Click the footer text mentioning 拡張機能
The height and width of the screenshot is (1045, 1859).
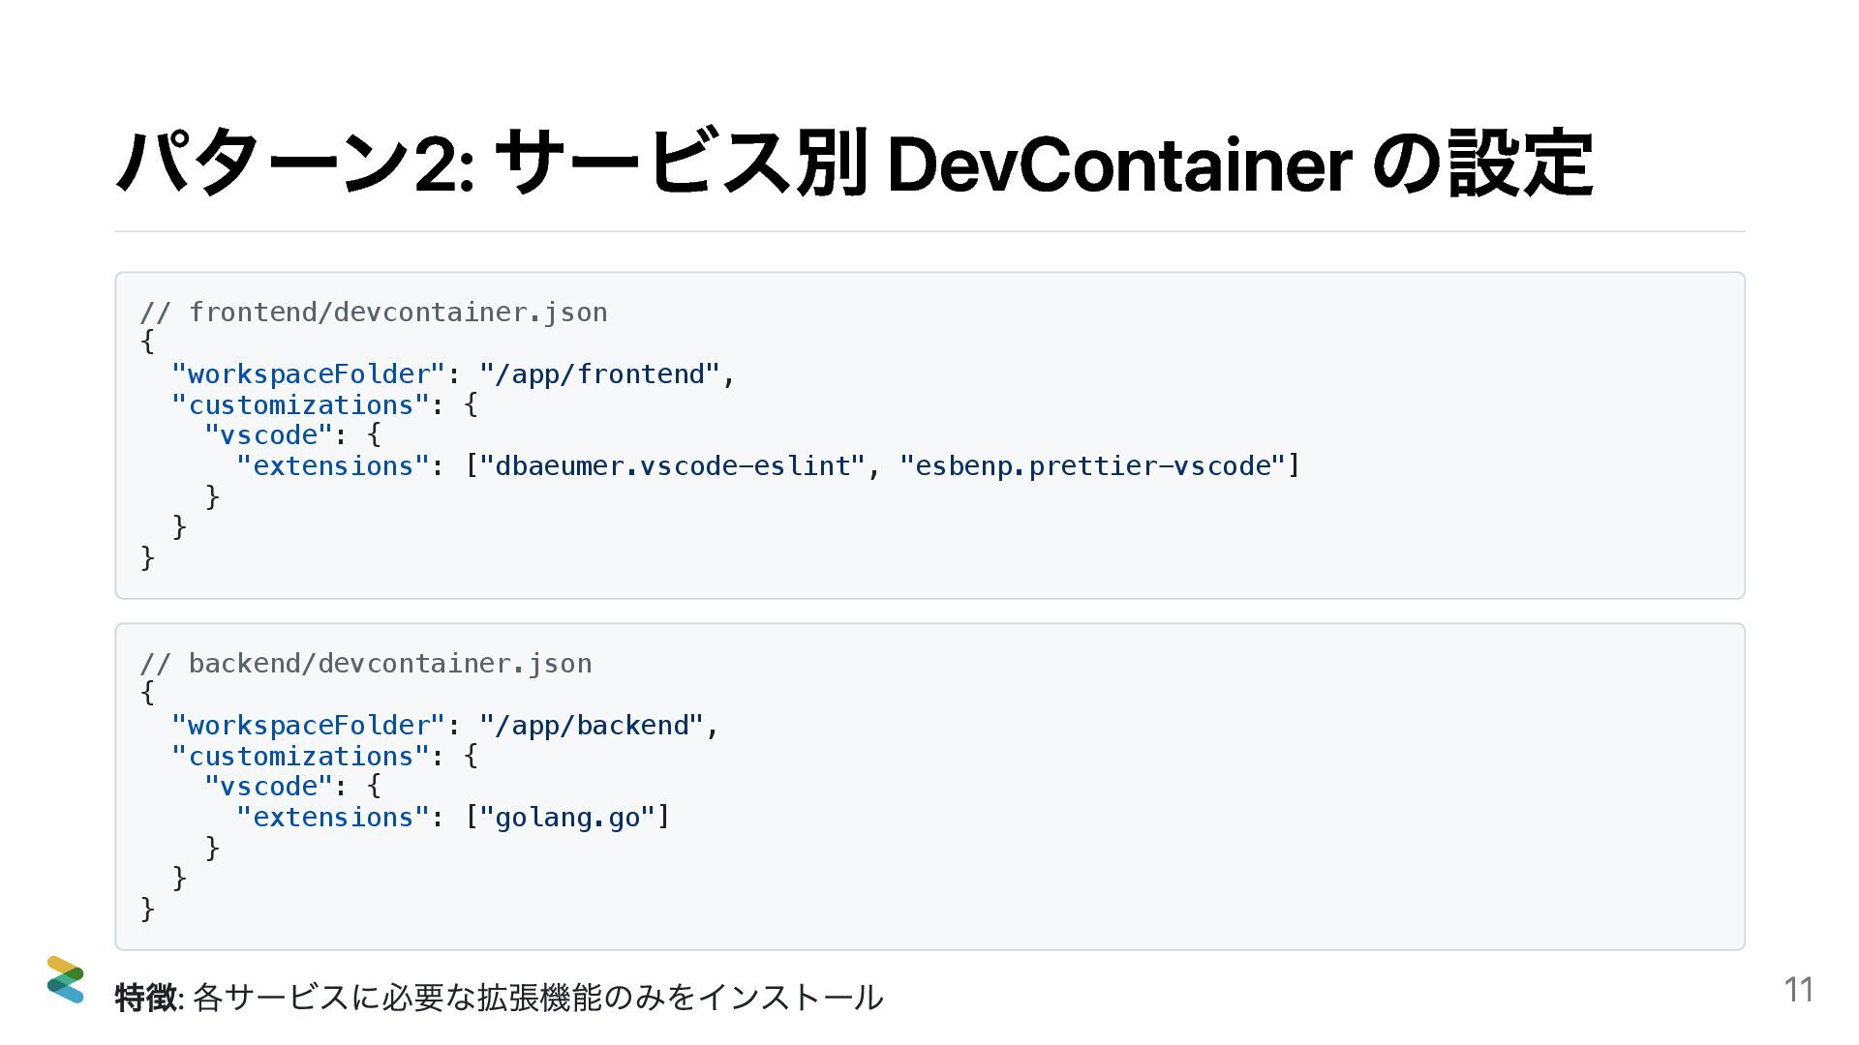(537, 997)
